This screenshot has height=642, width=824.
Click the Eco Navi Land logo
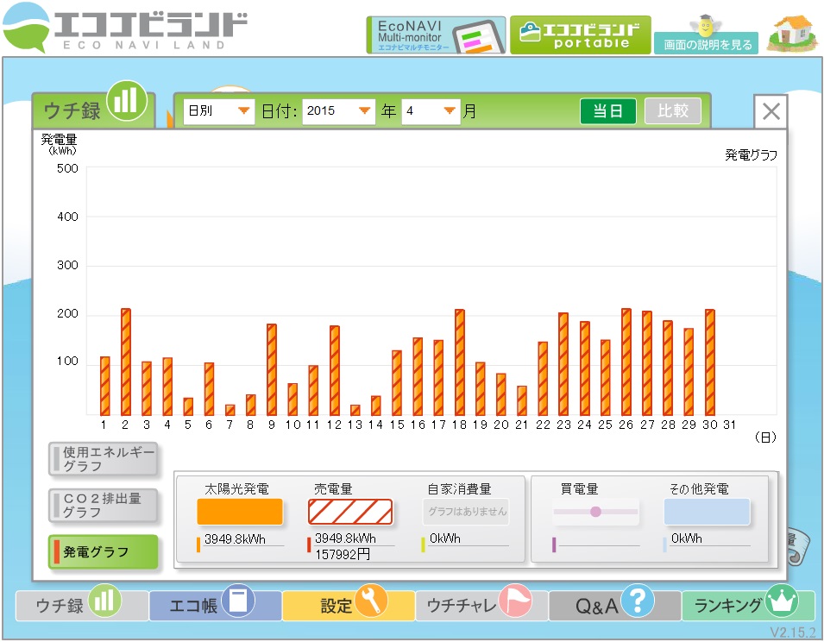(x=125, y=28)
